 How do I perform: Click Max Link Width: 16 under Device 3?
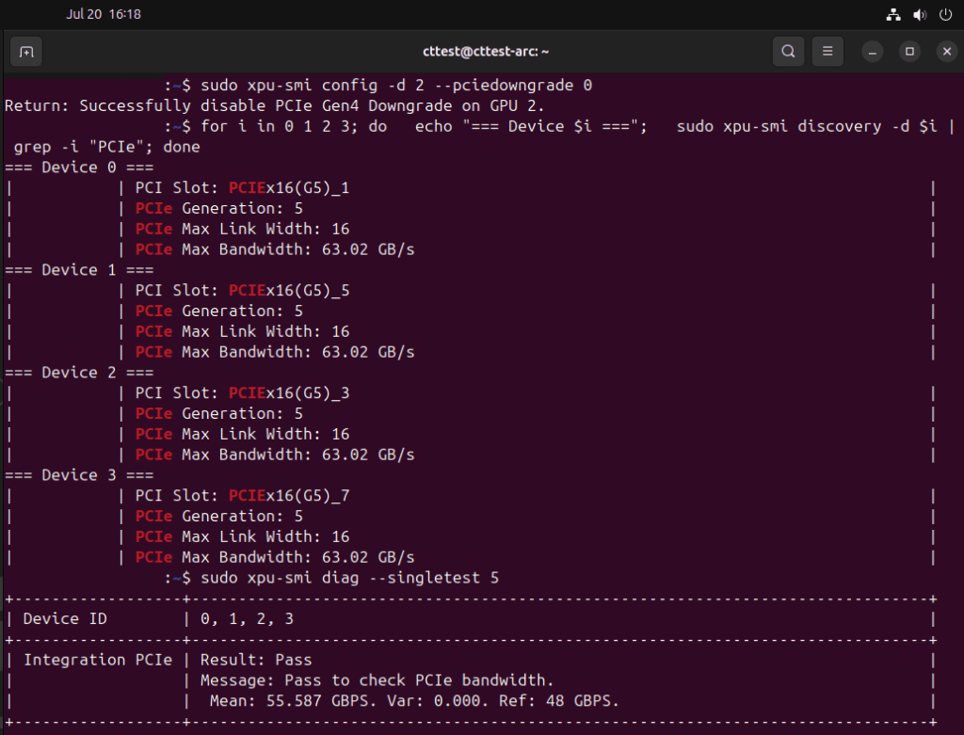point(242,537)
